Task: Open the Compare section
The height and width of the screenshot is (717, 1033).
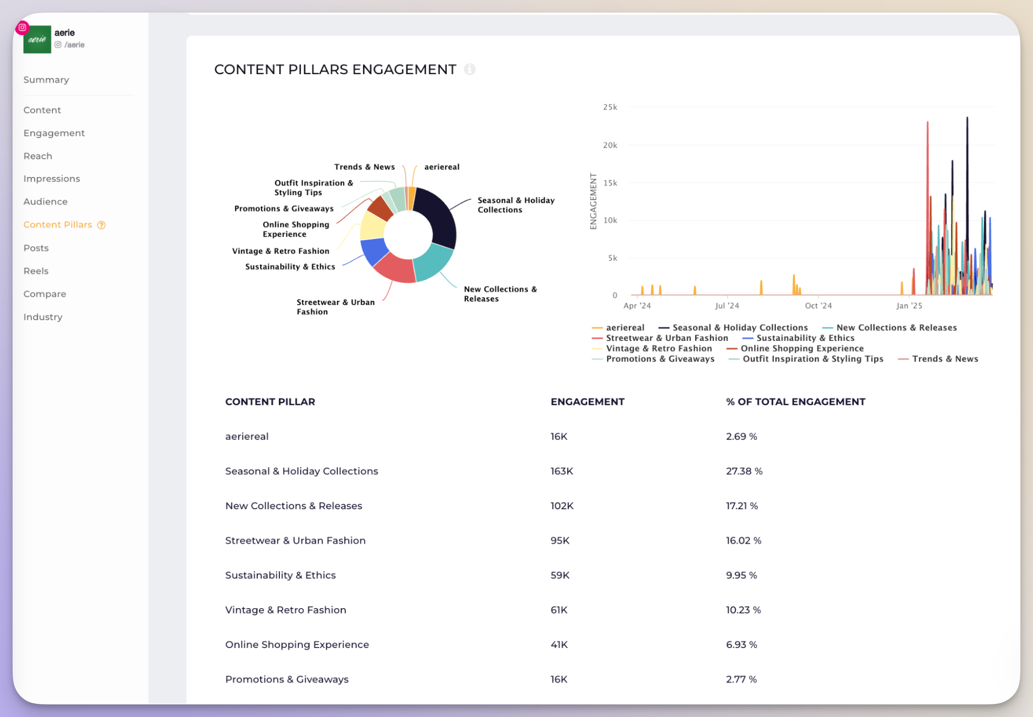Action: 44,294
